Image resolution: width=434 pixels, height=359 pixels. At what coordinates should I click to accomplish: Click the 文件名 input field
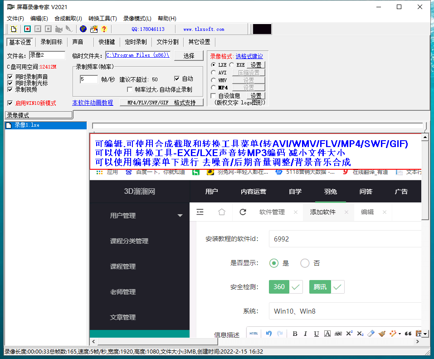point(47,55)
